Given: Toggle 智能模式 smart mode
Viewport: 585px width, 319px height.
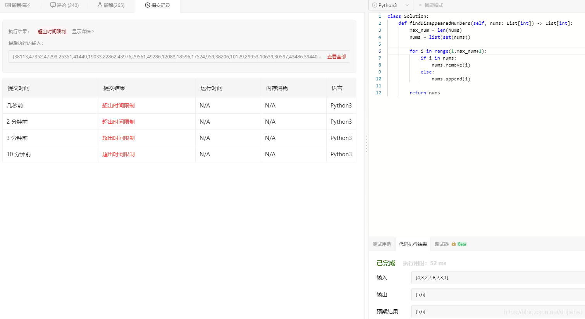Looking at the screenshot, I should tap(431, 5).
